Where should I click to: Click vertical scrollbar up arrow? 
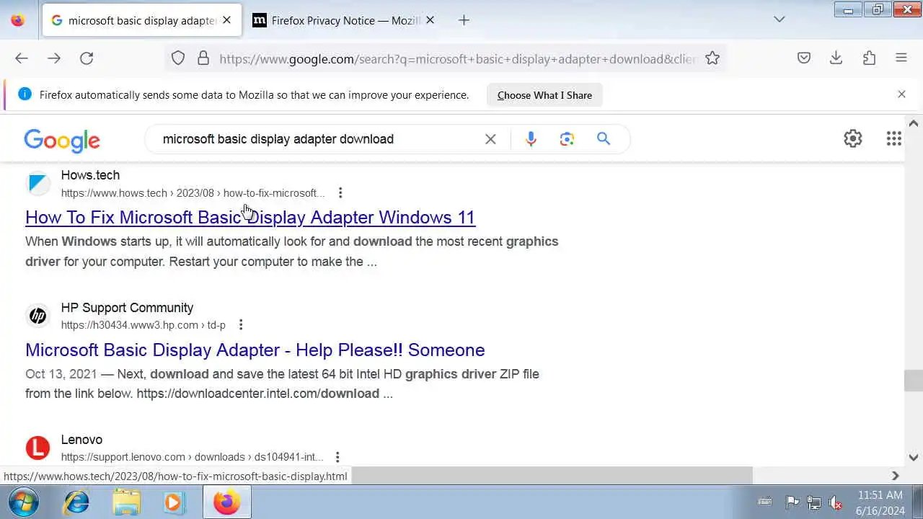[914, 123]
